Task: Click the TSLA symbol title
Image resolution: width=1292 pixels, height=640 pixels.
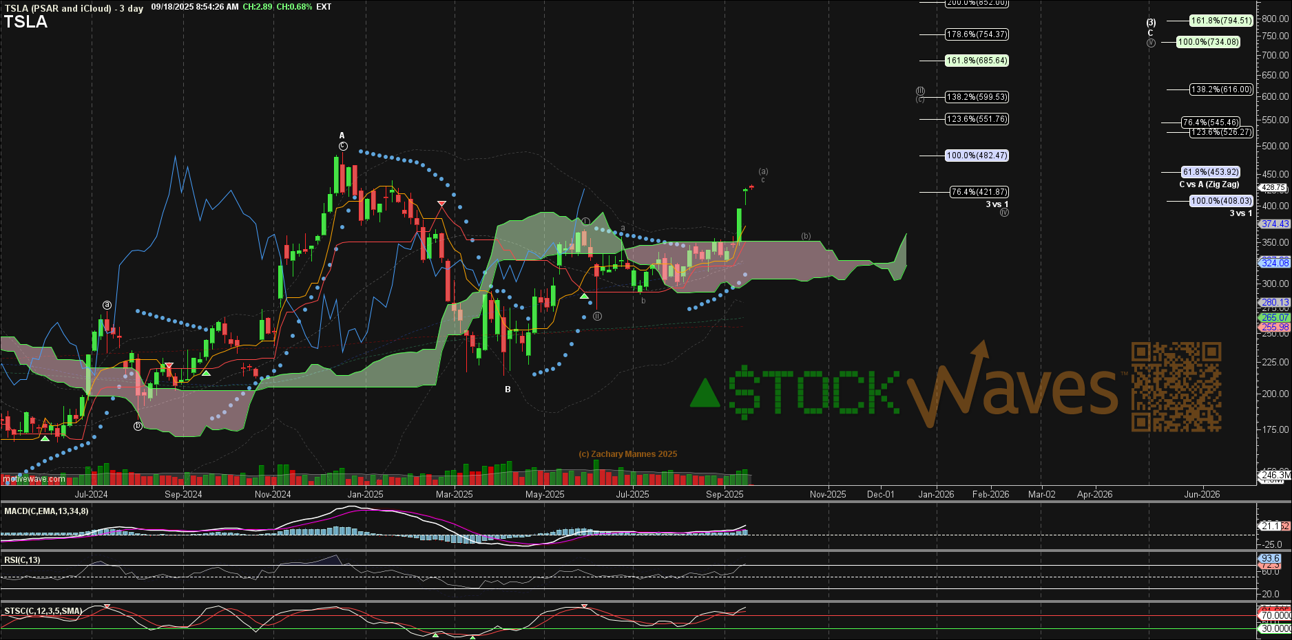Action: tap(26, 22)
